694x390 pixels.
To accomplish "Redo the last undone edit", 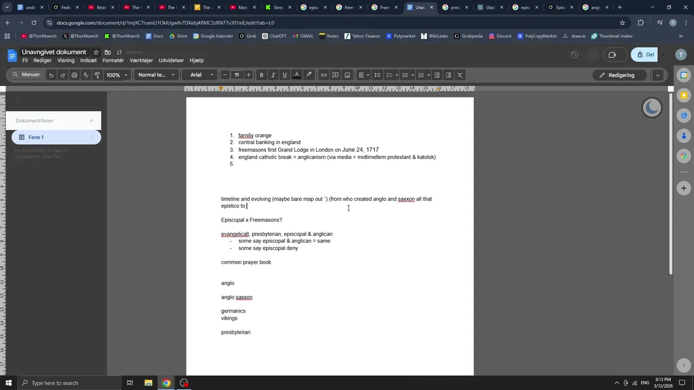I will [x=63, y=75].
